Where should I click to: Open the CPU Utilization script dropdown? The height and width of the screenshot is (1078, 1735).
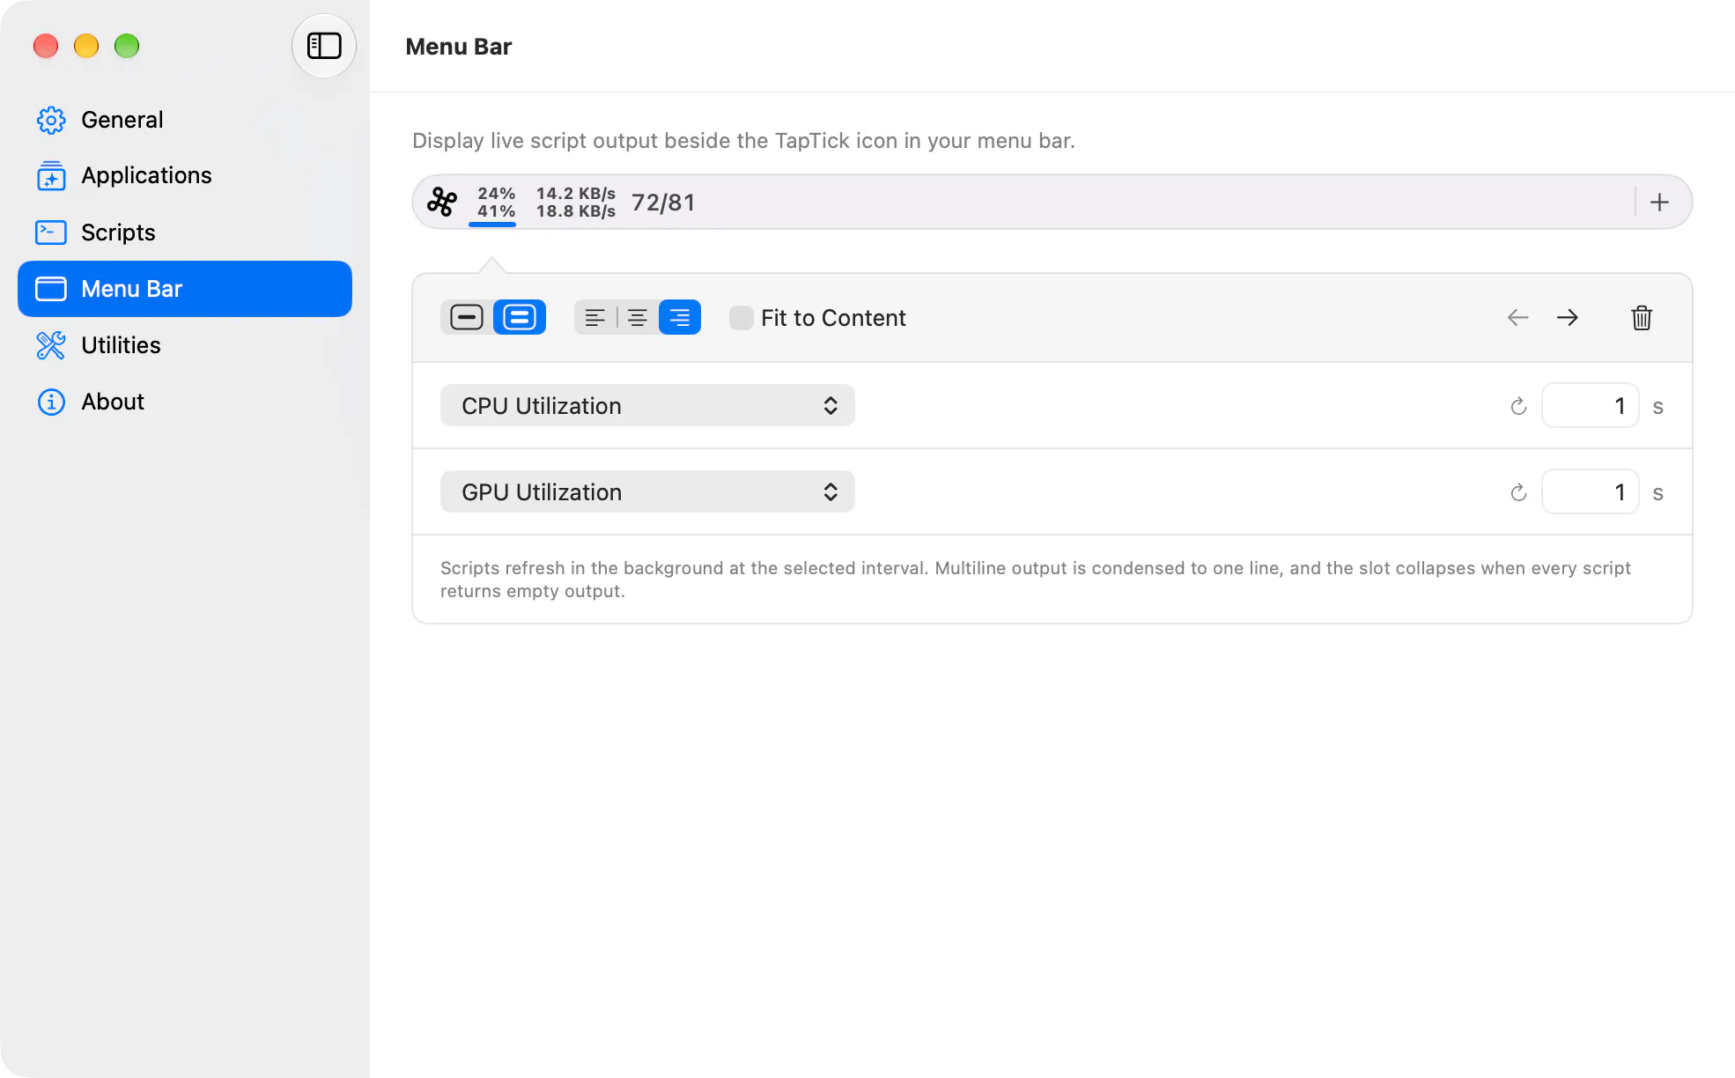(647, 405)
